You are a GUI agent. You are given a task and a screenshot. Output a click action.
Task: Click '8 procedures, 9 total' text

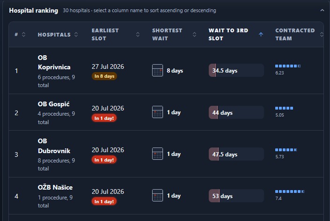click(56, 164)
